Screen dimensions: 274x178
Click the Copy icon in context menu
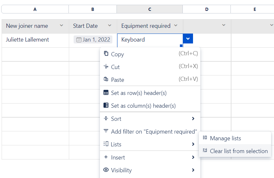[106, 54]
